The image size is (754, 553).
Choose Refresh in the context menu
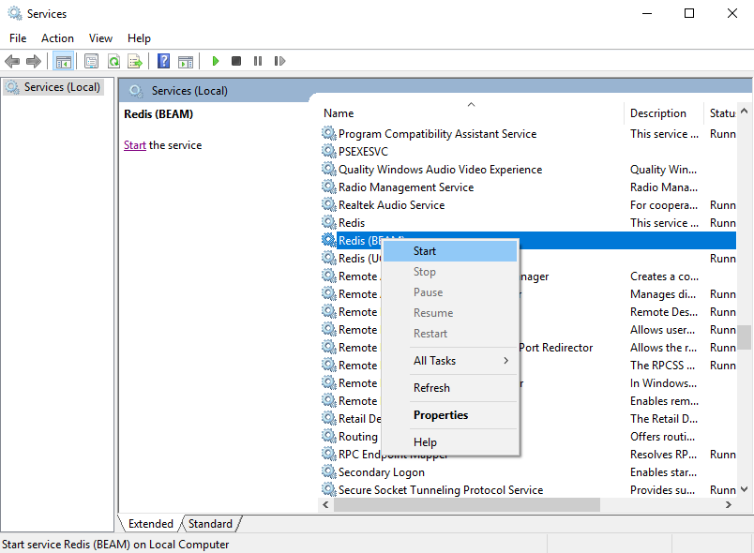click(x=431, y=388)
